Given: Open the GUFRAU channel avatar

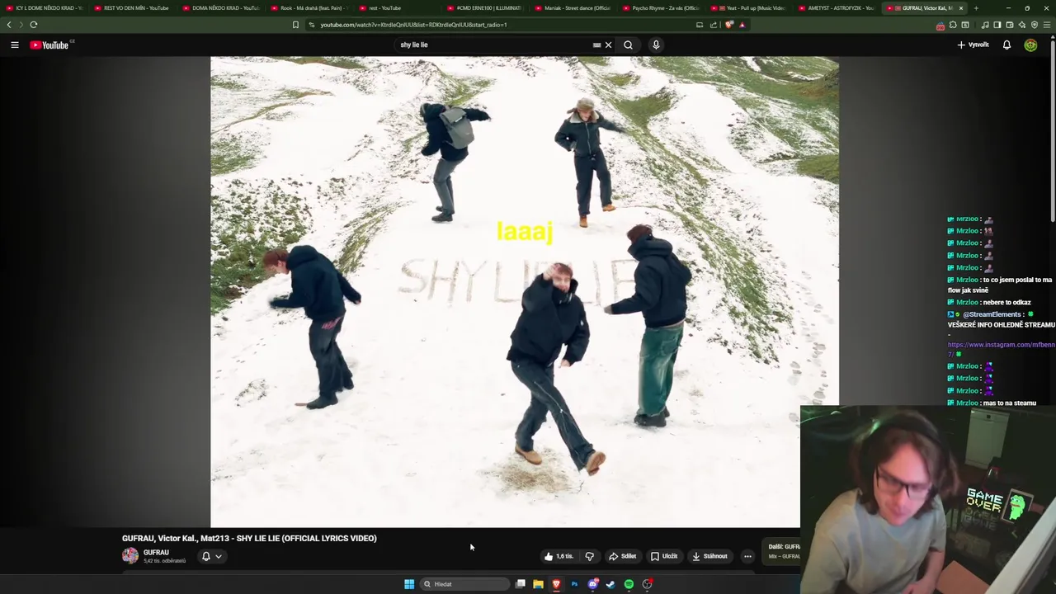Looking at the screenshot, I should click(x=130, y=556).
